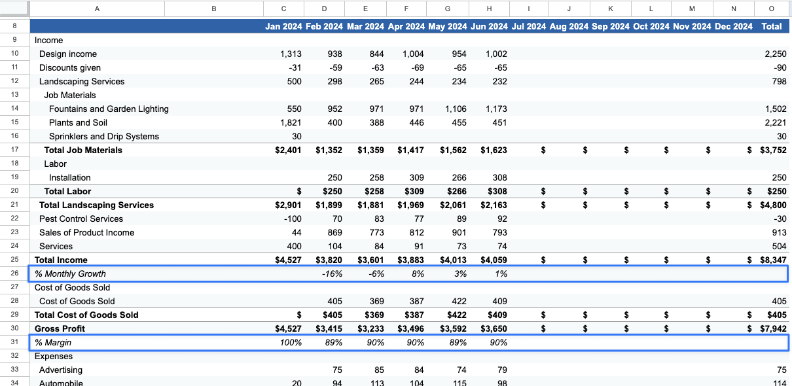Click Apr 2024 Installation value 309

point(416,177)
